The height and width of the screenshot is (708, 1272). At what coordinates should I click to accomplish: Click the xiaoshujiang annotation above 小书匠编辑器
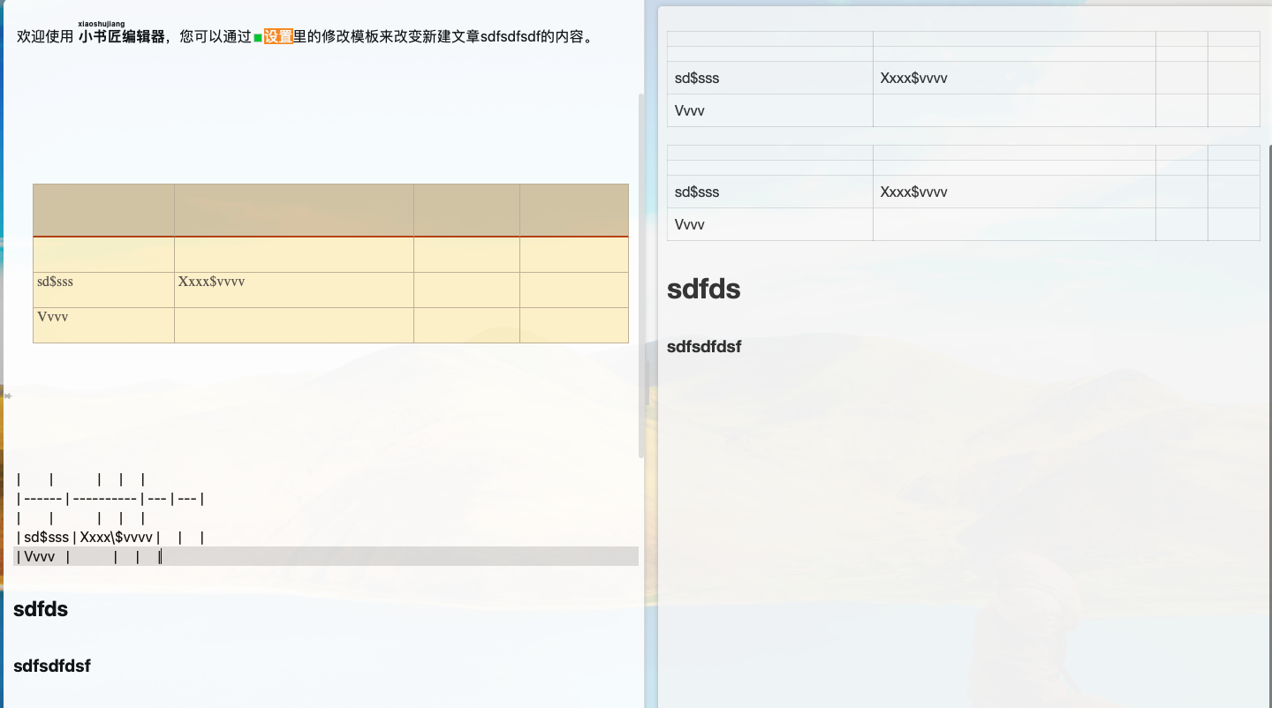101,23
